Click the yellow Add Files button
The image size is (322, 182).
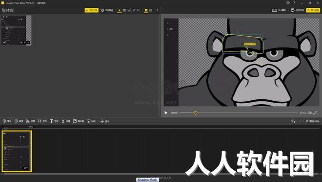pyautogui.click(x=92, y=10)
